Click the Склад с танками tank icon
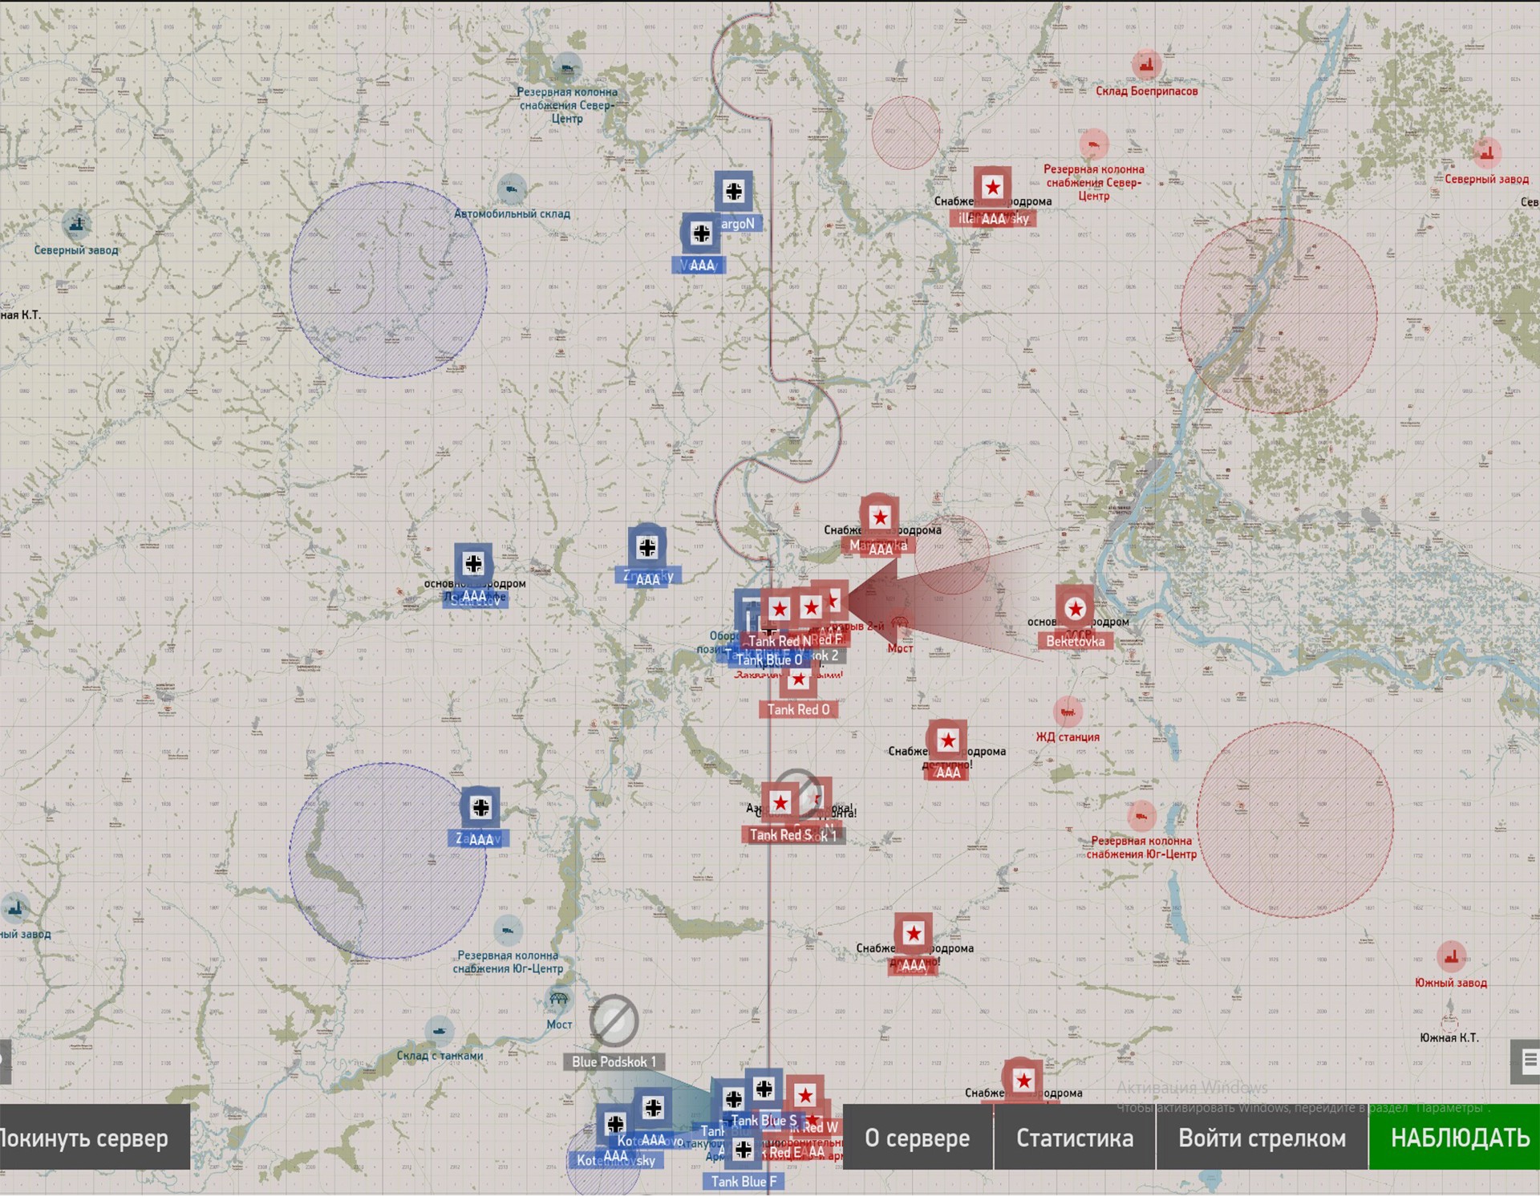Viewport: 1540px width, 1197px height. tap(439, 1030)
